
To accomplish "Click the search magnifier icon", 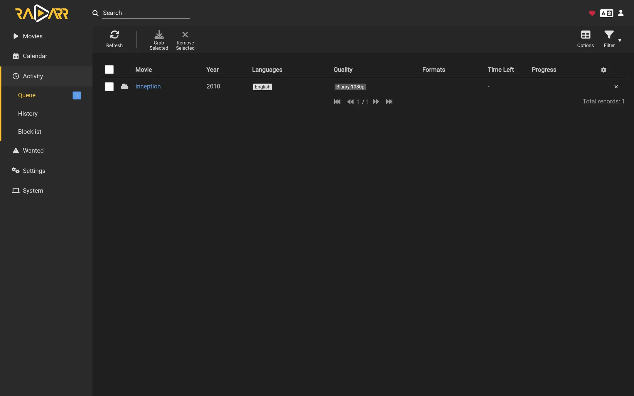I will click(95, 13).
